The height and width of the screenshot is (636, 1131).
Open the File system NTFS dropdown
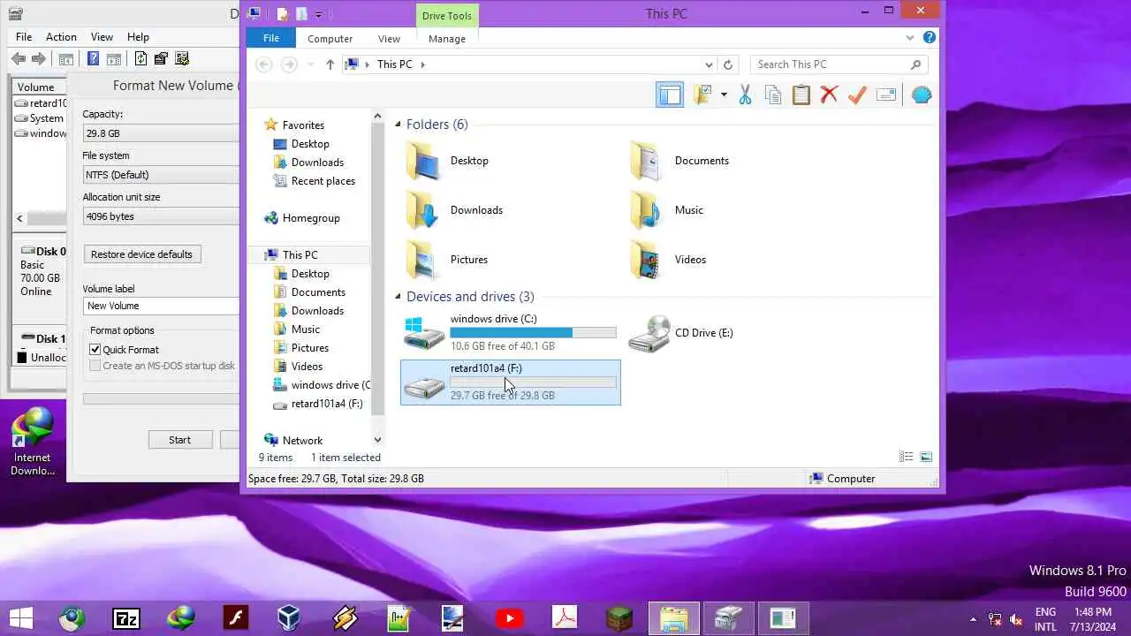(x=161, y=175)
